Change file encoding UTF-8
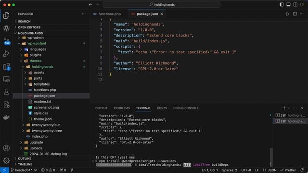This screenshot has height=173, width=308. (246, 170)
